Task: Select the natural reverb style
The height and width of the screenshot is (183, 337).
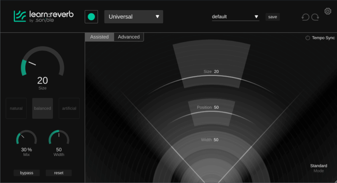Action: (16, 108)
